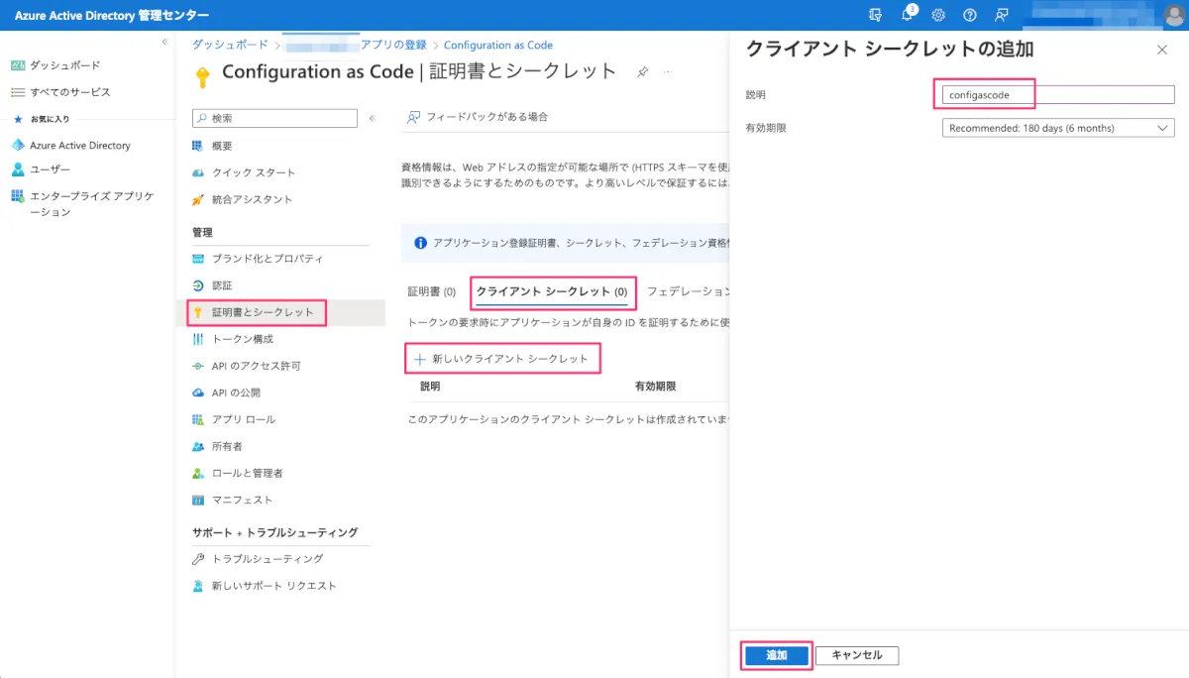Switch to クライアント シークレット (0) tab
Viewport: 1189px width, 678px height.
pos(552,291)
